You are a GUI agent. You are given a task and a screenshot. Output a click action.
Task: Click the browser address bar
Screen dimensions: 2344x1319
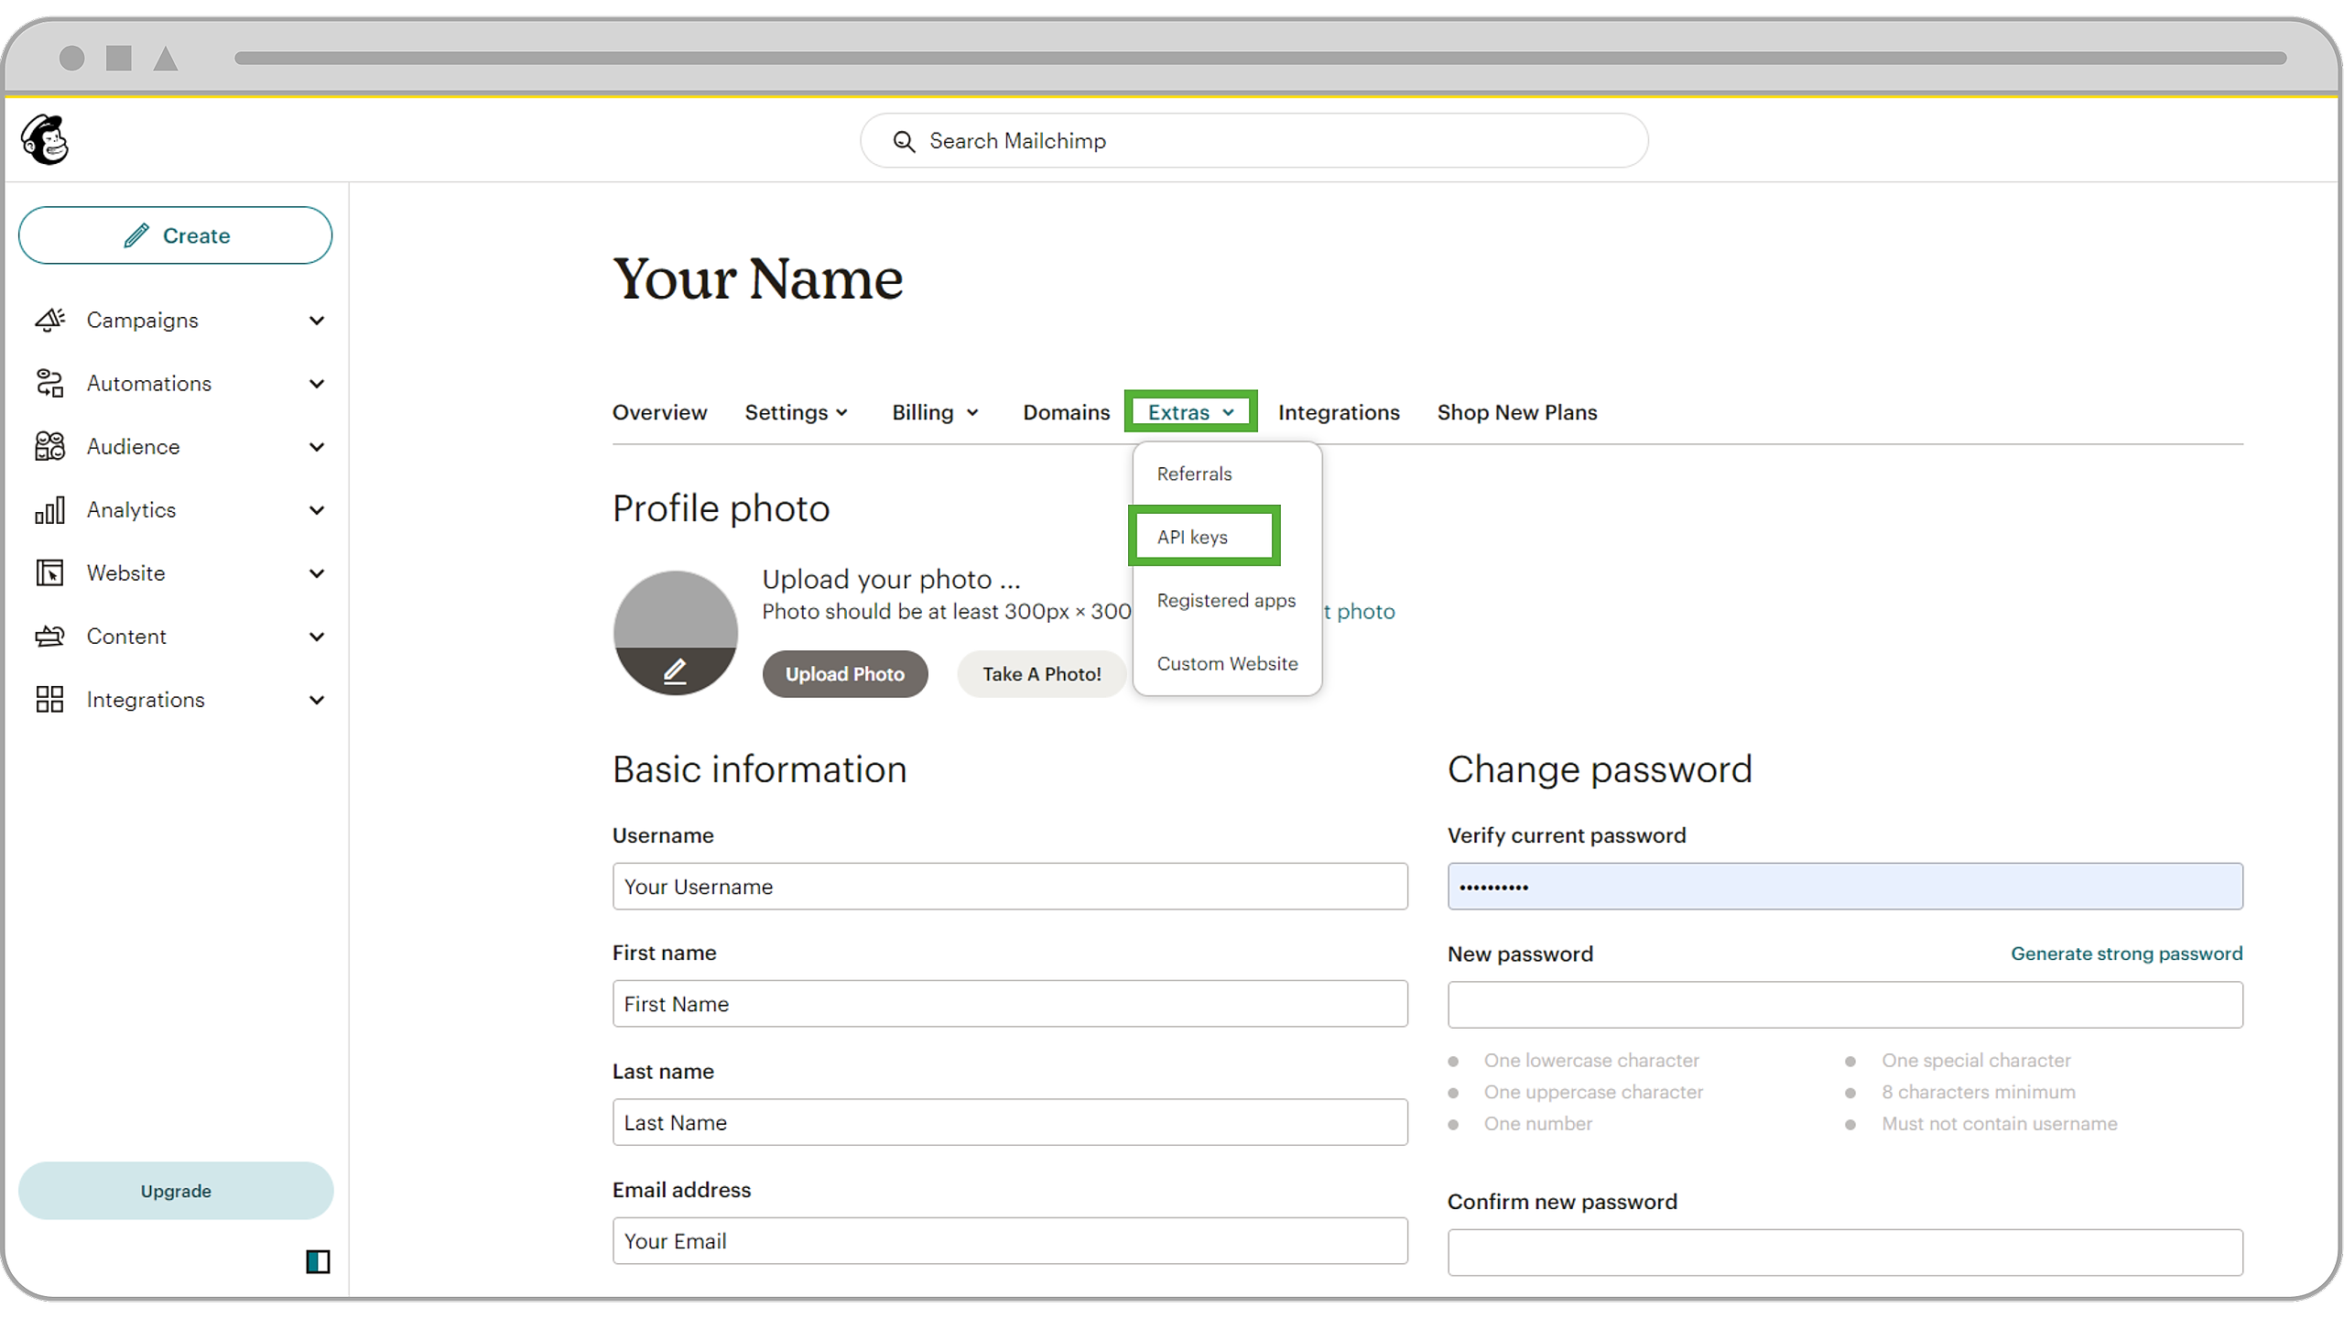[1261, 58]
